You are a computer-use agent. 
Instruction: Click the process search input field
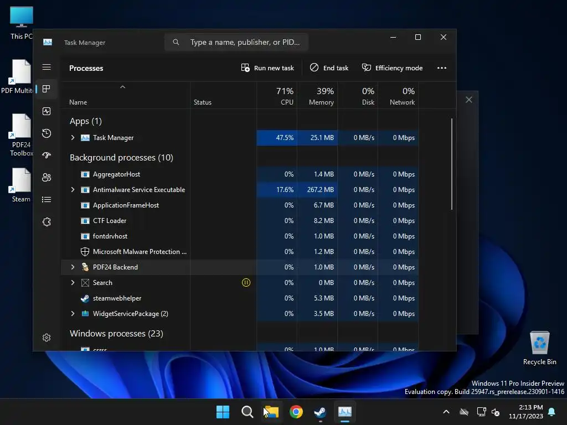tap(236, 42)
